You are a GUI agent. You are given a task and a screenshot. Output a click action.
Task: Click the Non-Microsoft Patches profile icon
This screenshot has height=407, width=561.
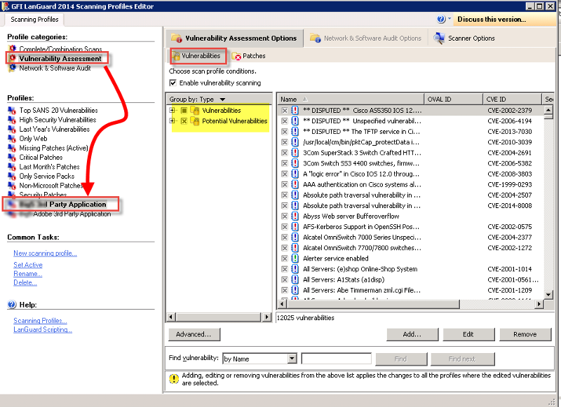click(12, 186)
